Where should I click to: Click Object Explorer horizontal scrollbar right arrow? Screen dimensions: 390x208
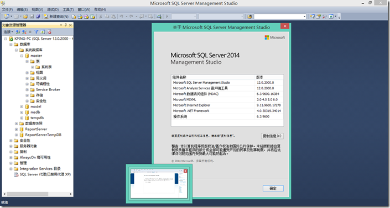[x=70, y=194]
